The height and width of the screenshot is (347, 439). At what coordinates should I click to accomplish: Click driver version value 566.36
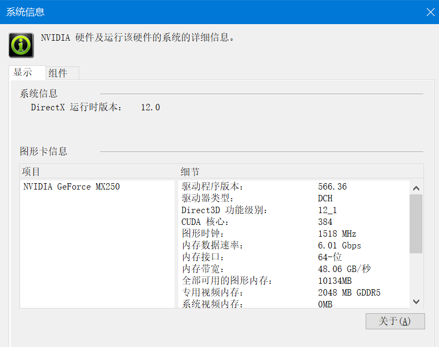[x=332, y=186]
